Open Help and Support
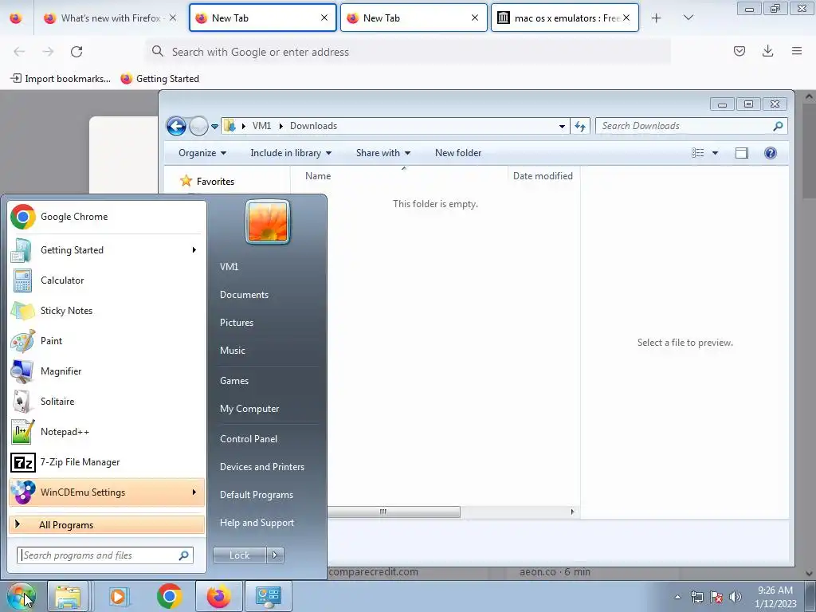816x612 pixels. click(257, 523)
